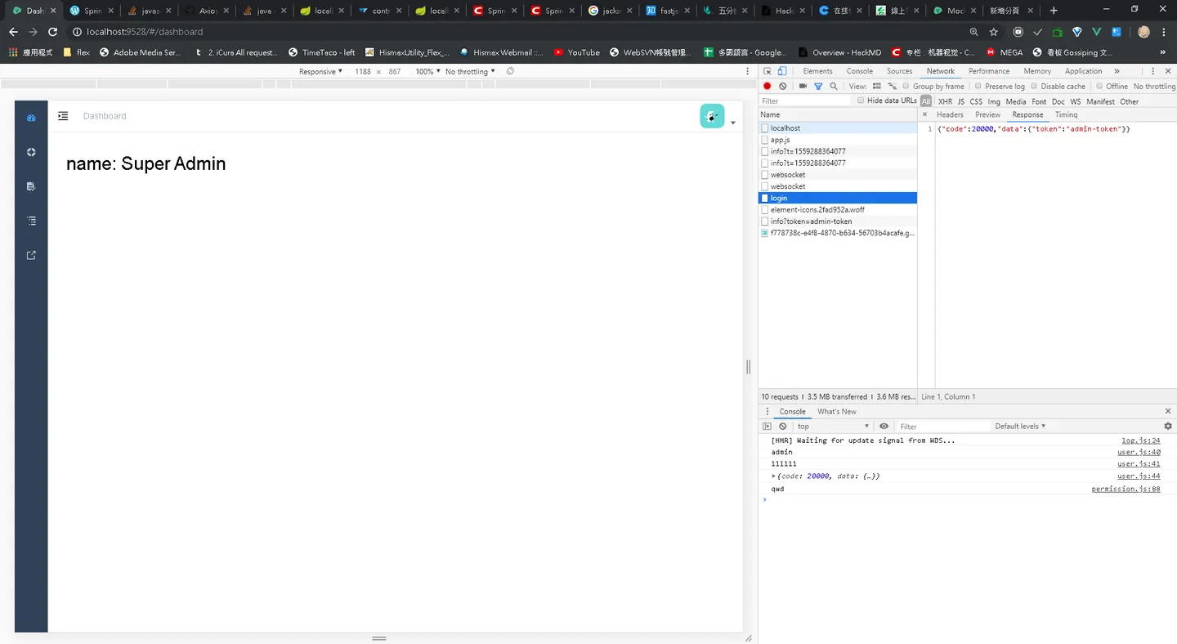
Task: Clear the network log with the clear icon
Action: tap(783, 86)
